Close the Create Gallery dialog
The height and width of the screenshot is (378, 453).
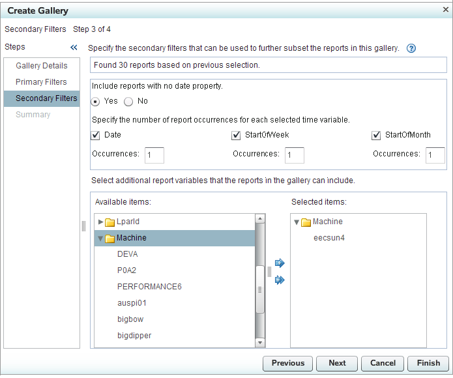pos(445,10)
